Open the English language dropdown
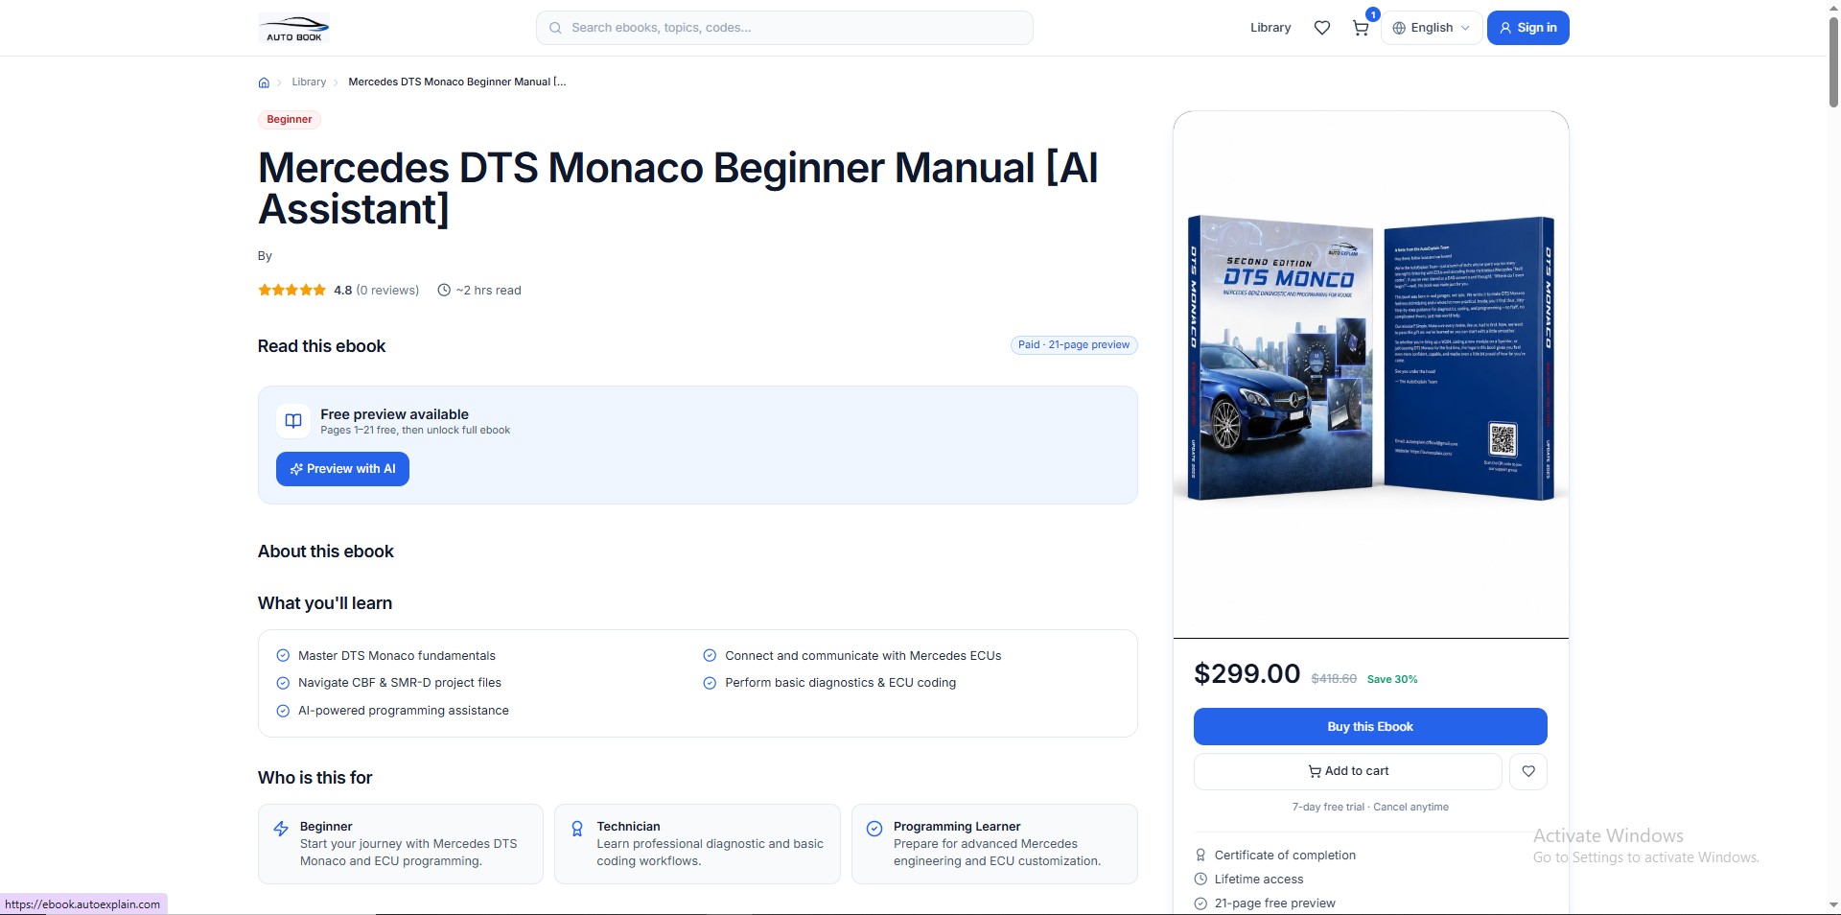Screen dimensions: 1841x915 coord(1432,28)
